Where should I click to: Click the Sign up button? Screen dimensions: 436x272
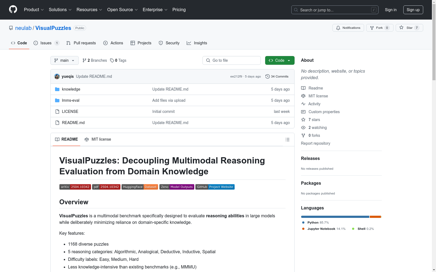click(x=413, y=10)
